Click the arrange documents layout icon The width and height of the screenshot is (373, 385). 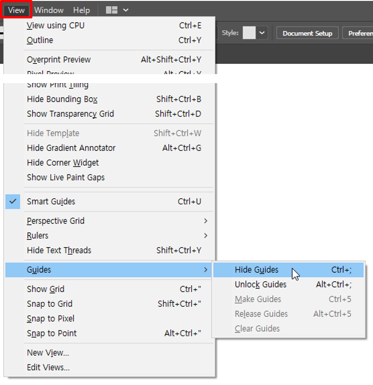coord(111,10)
